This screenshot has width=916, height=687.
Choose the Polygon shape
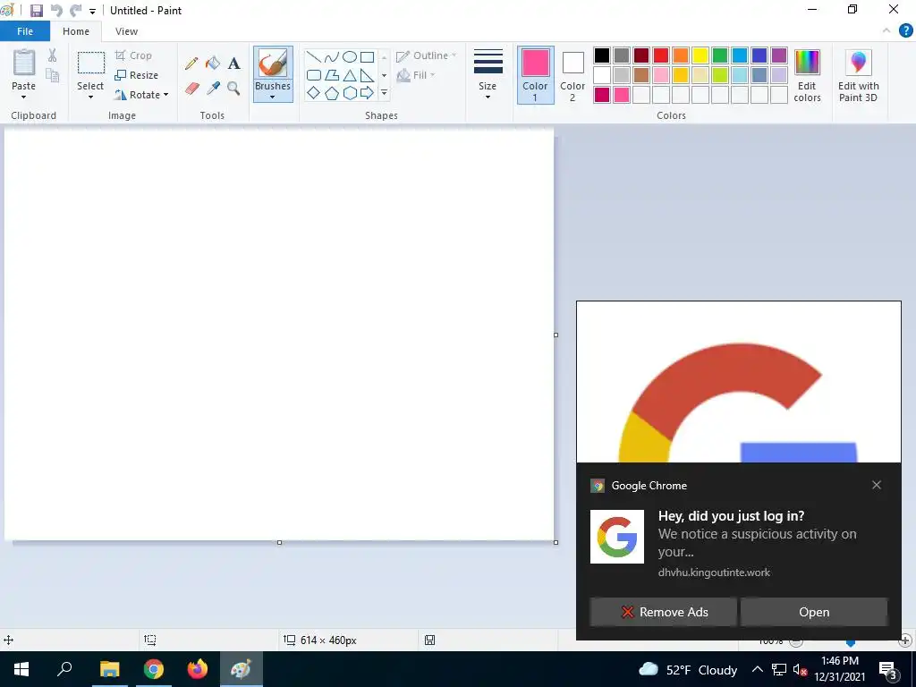pyautogui.click(x=331, y=75)
